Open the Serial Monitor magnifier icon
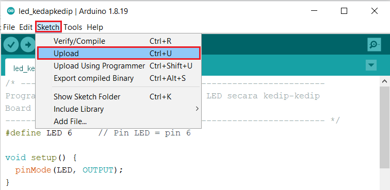 click(x=374, y=45)
